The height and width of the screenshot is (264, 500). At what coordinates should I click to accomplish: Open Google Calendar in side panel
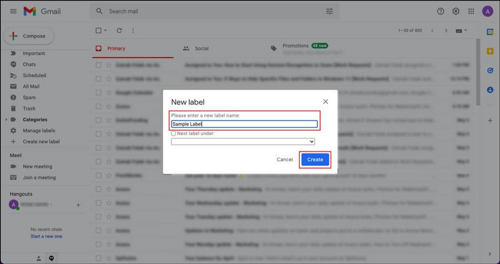pos(490,32)
